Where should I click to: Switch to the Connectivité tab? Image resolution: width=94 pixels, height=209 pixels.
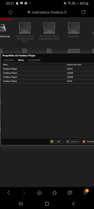coord(34,60)
